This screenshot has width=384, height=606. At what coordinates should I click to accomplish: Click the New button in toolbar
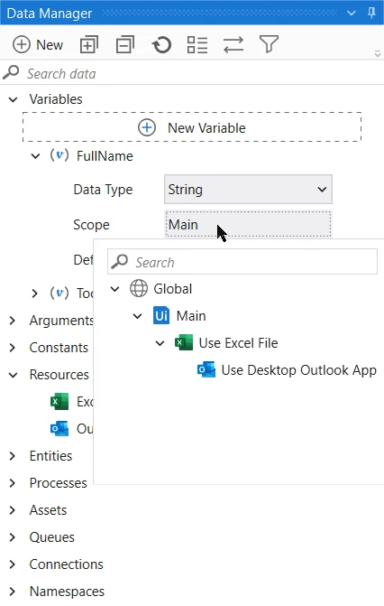[x=38, y=44]
